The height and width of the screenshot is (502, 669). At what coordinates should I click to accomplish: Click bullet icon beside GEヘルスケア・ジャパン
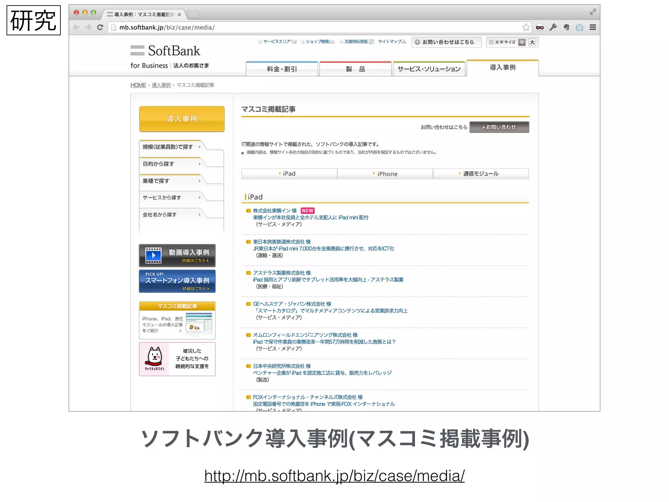coord(248,304)
